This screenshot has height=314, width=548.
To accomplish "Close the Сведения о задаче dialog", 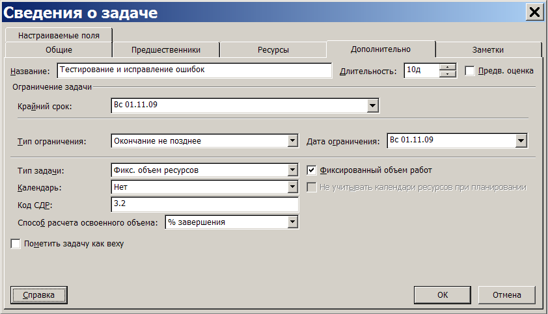I will pyautogui.click(x=535, y=12).
